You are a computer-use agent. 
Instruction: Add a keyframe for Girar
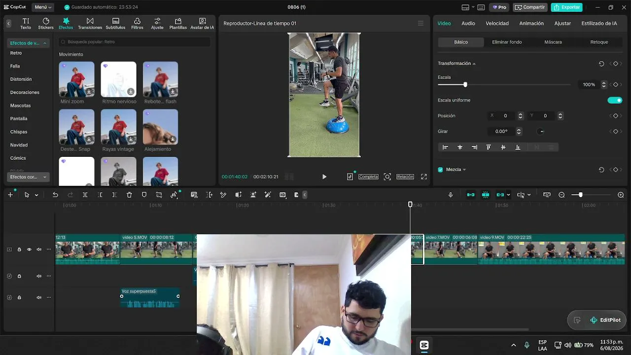pyautogui.click(x=615, y=132)
